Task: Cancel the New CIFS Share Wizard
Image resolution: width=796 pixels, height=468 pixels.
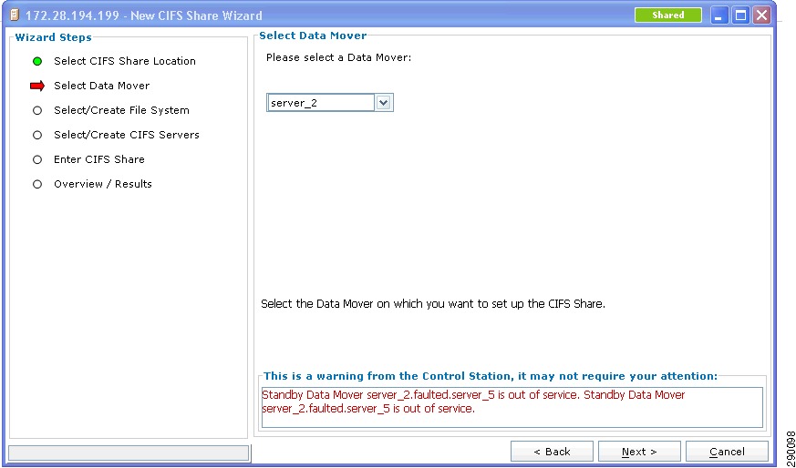Action: point(727,452)
